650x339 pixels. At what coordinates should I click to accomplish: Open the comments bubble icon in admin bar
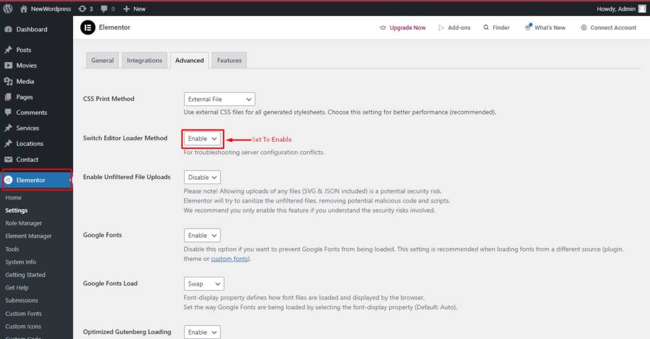(104, 9)
